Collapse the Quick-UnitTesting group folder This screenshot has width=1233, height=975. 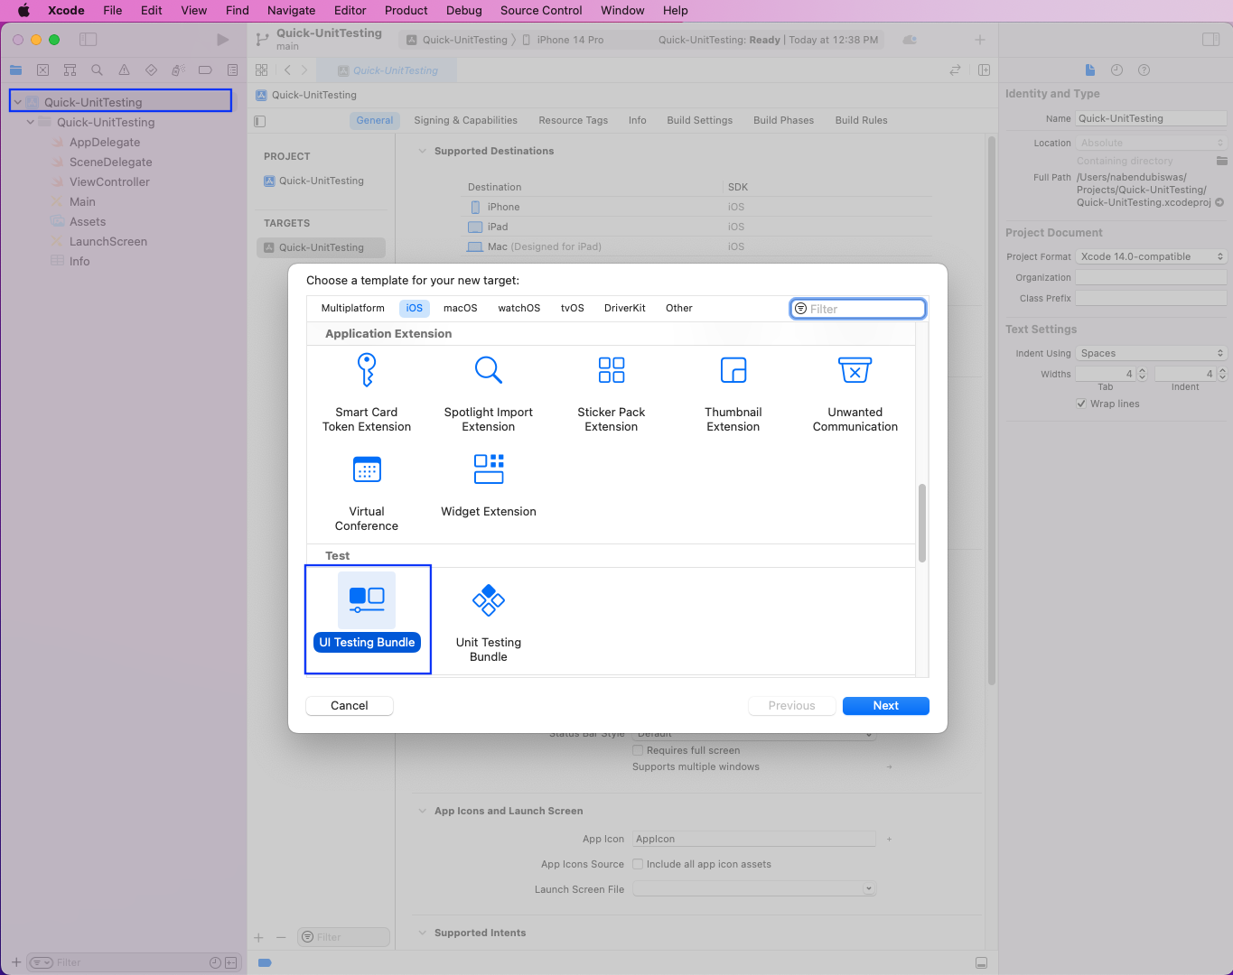pos(31,122)
